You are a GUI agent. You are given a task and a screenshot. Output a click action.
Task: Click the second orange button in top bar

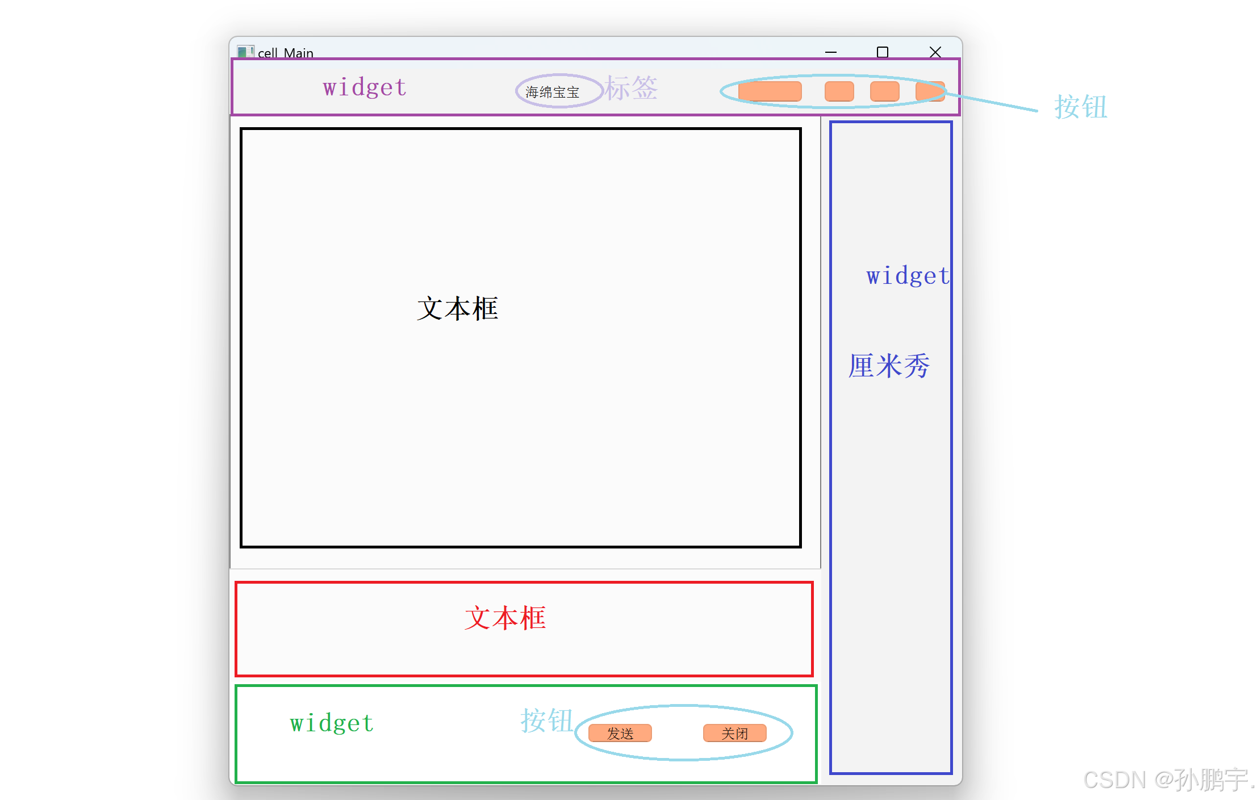pyautogui.click(x=839, y=91)
